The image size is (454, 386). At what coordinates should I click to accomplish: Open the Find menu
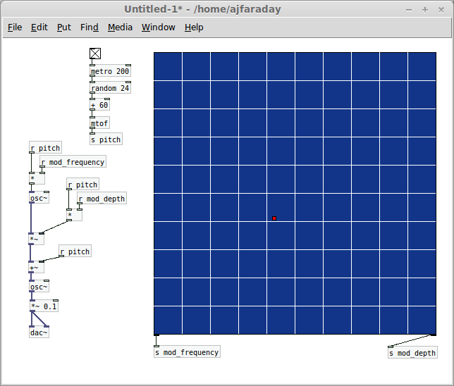point(89,27)
